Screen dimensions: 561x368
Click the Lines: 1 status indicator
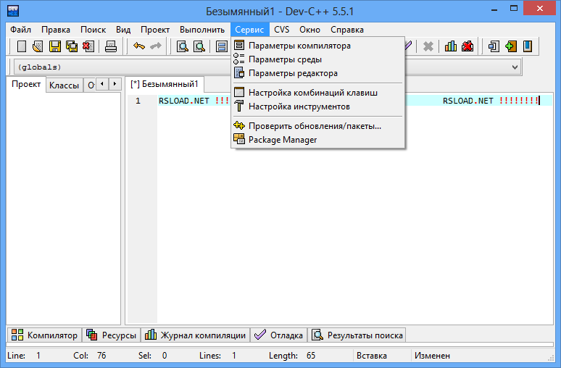[x=217, y=356]
